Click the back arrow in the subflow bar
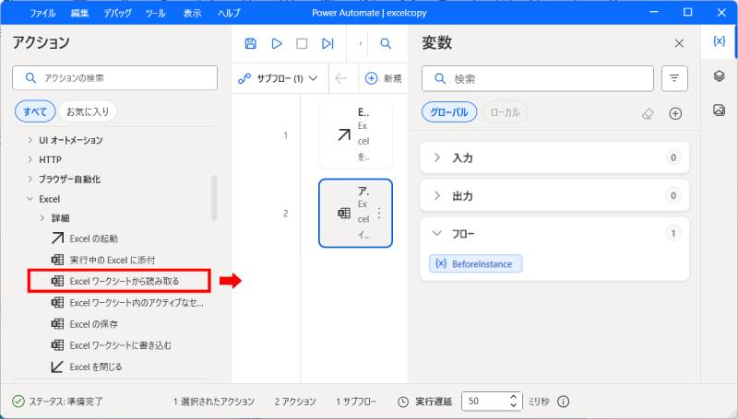The width and height of the screenshot is (738, 419). coord(340,78)
